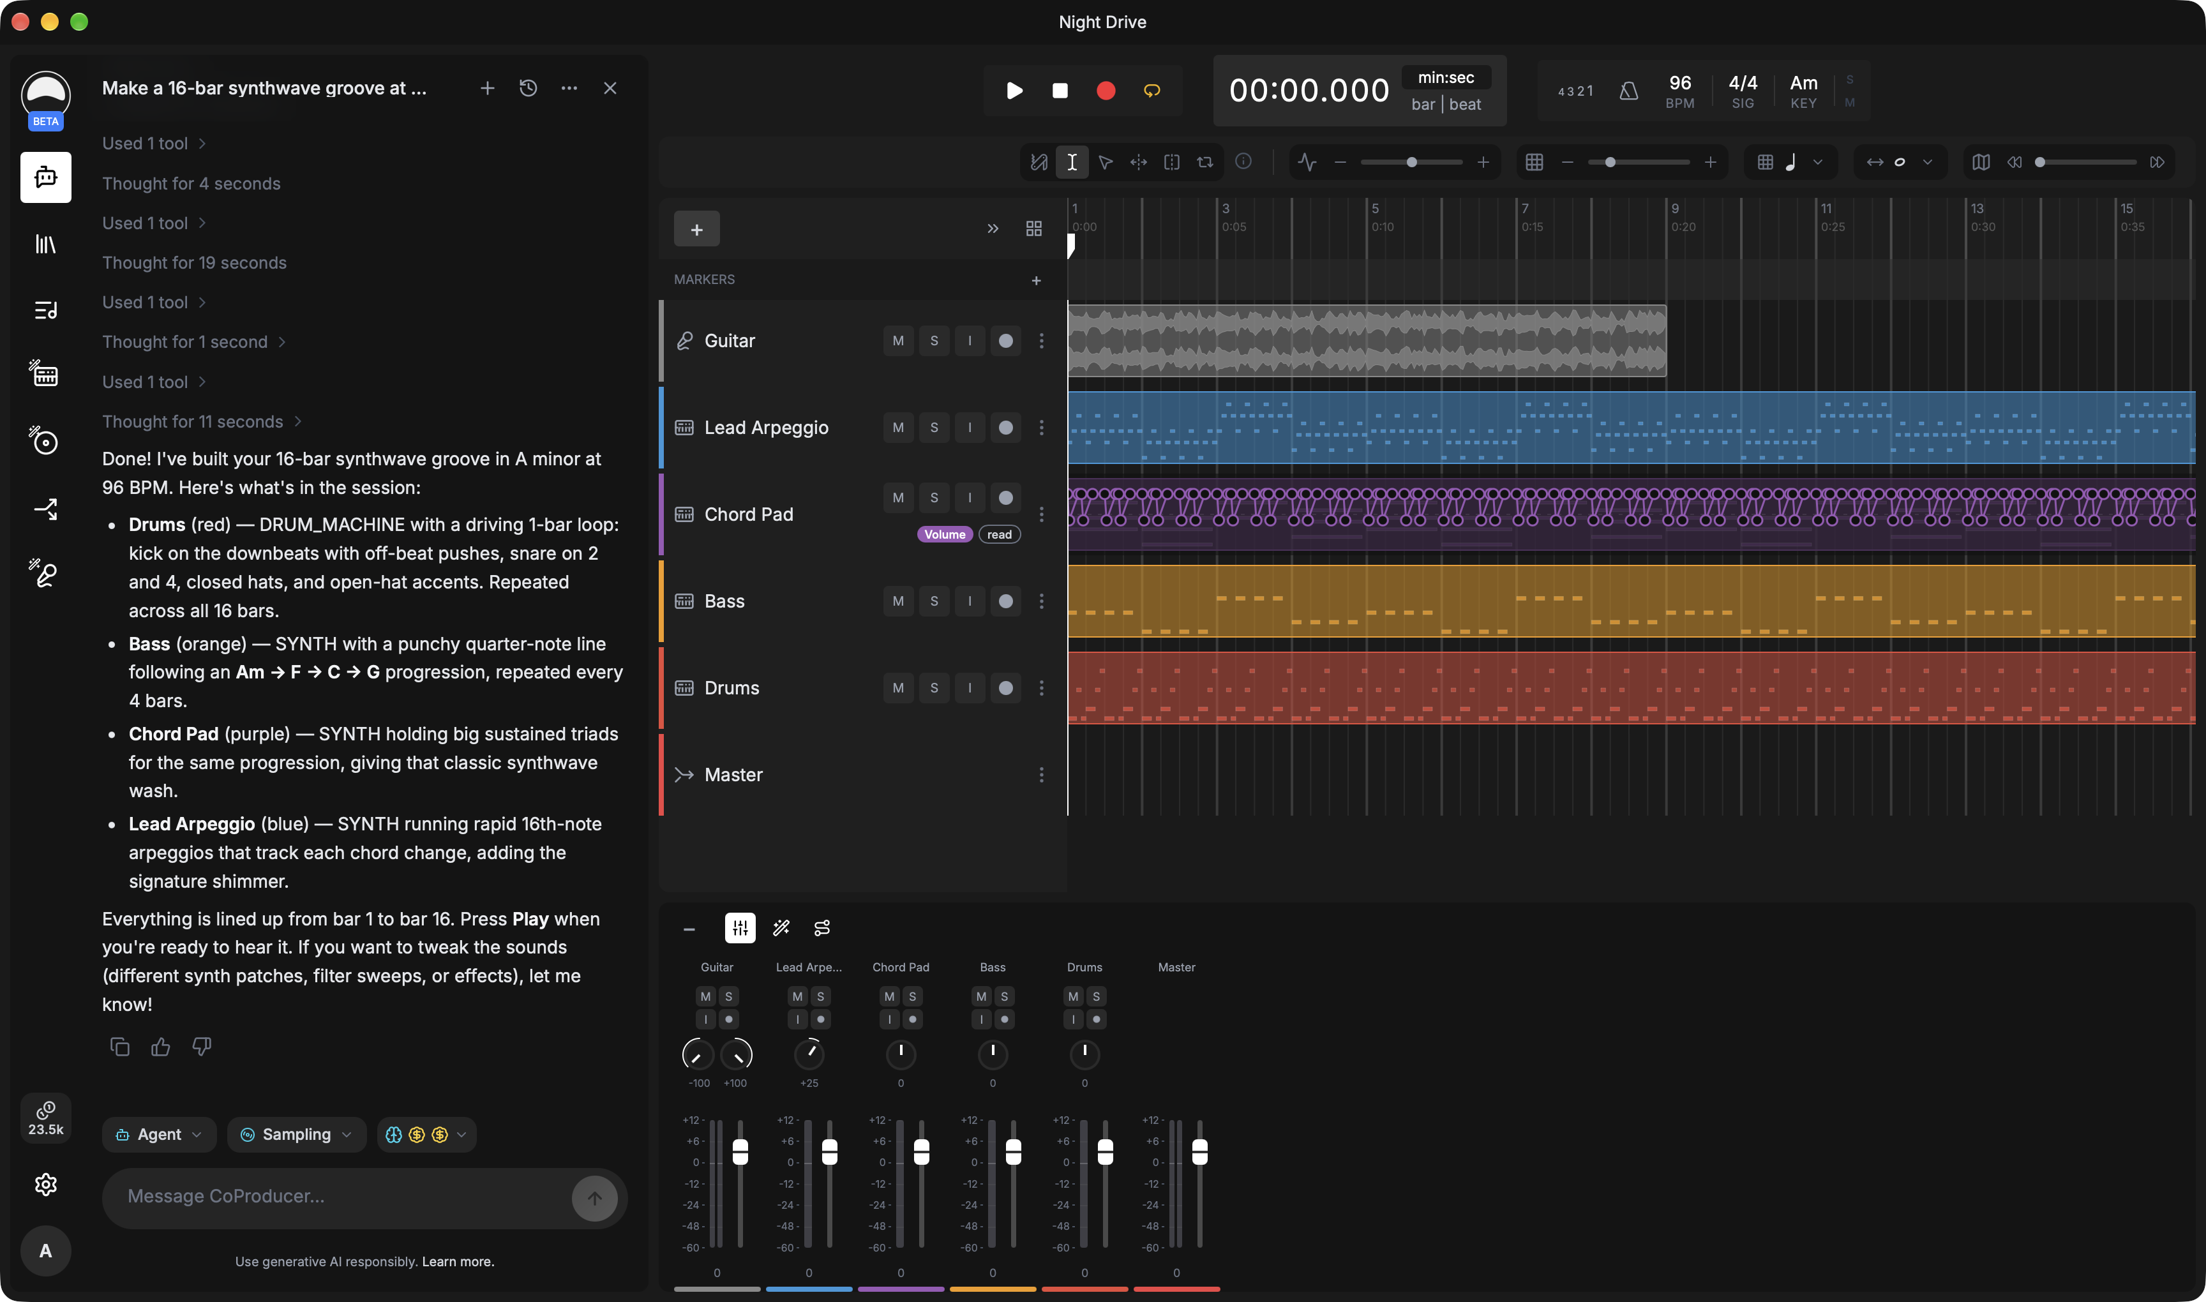Copy the assistant response
This screenshot has width=2206, height=1302.
(x=120, y=1046)
